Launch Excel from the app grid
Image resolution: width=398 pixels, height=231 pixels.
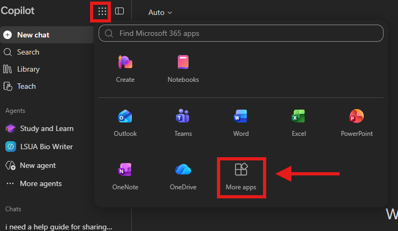click(x=299, y=123)
